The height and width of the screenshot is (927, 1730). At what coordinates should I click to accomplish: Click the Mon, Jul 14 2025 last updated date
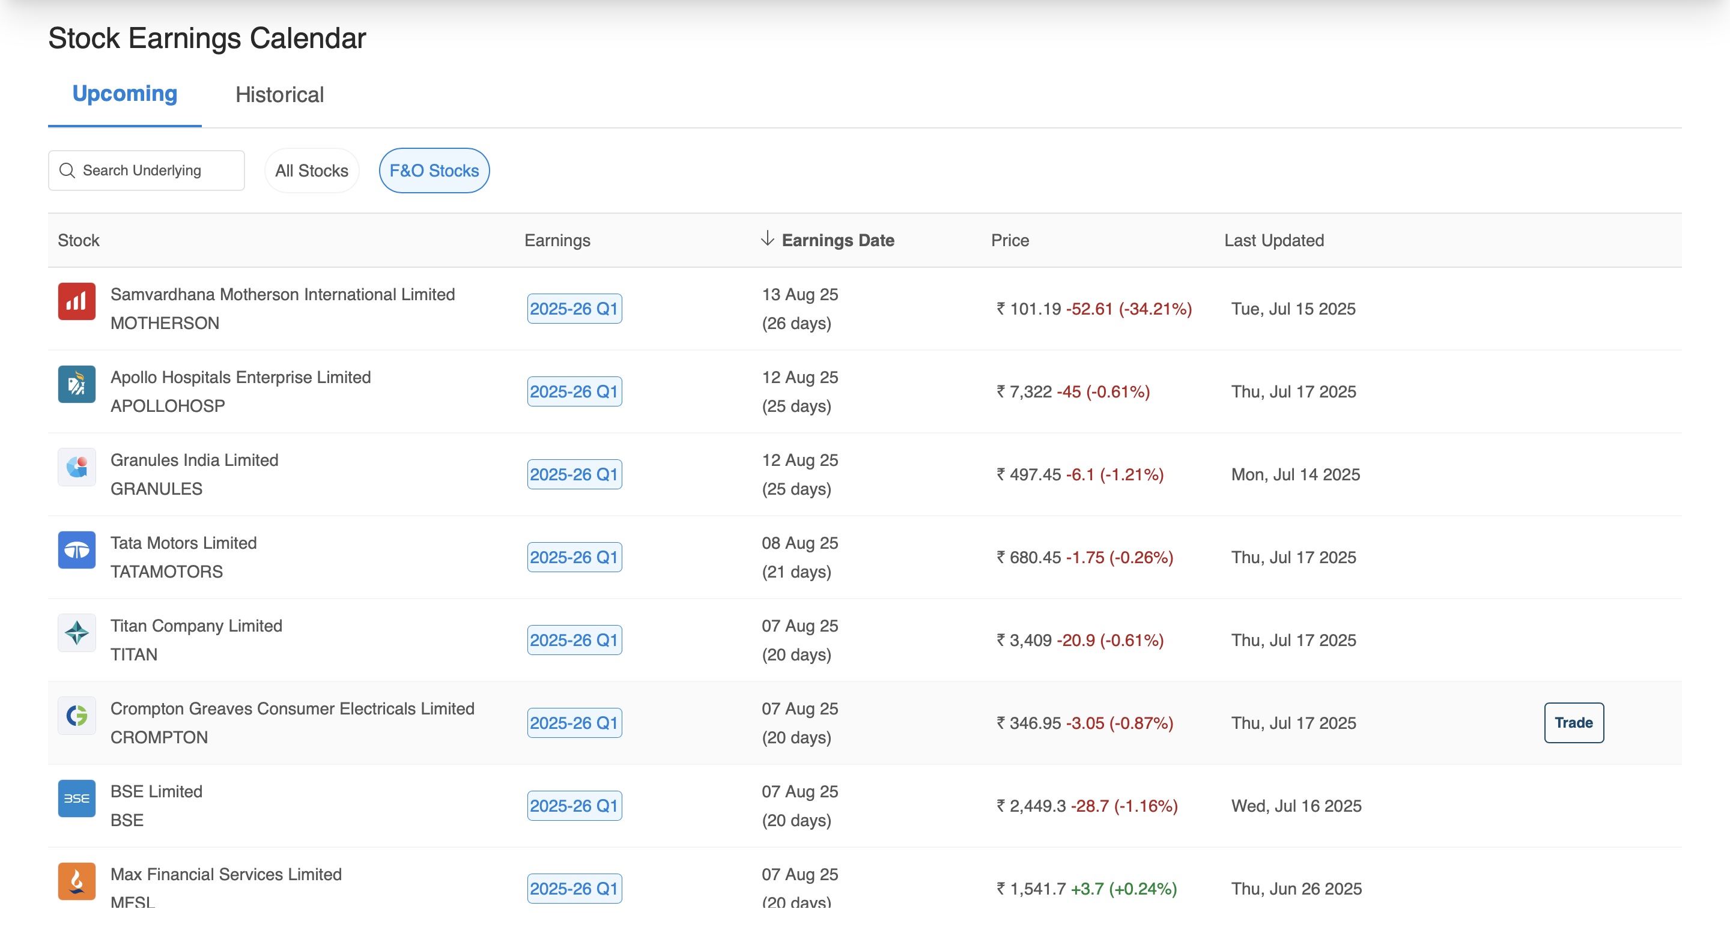(x=1296, y=474)
